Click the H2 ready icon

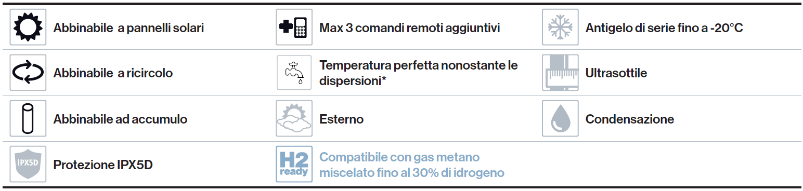294,164
